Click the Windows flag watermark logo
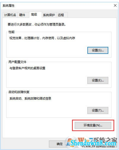This screenshot has height=150, width=119. (x=71, y=143)
